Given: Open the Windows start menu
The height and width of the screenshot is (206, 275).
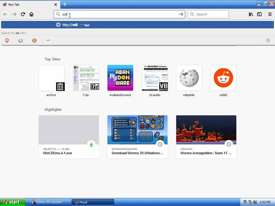Looking at the screenshot, I should tap(13, 202).
